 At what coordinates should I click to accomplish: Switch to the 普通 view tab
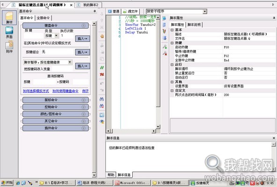(x=114, y=11)
